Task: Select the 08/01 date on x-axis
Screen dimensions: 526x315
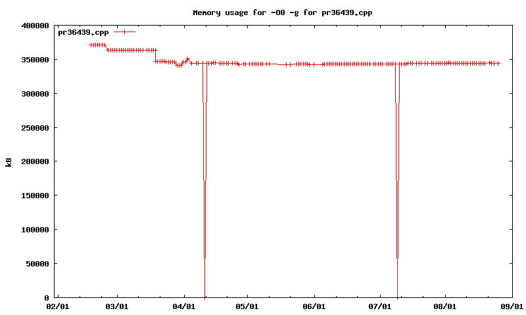Action: (445, 306)
